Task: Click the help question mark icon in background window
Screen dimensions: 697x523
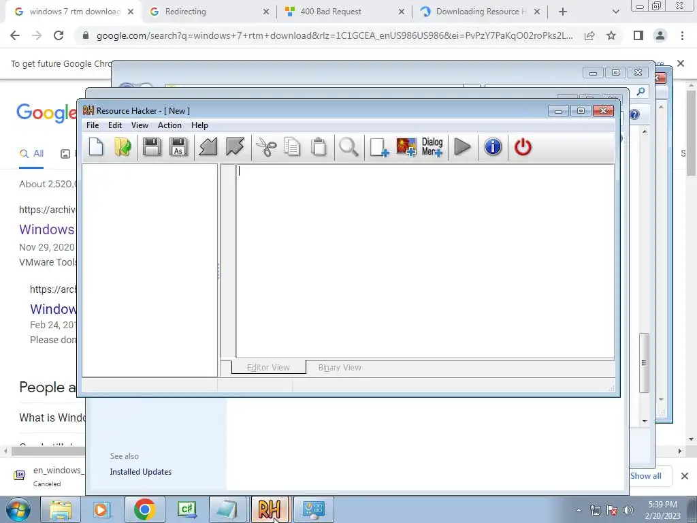Action: (x=634, y=114)
